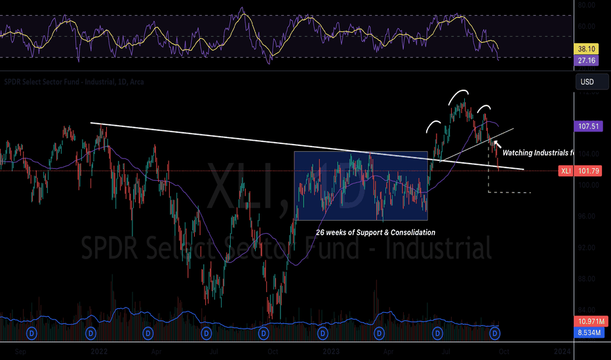Click the dividend marker above the 2023 date label
This screenshot has height=360, width=611.
(323, 333)
